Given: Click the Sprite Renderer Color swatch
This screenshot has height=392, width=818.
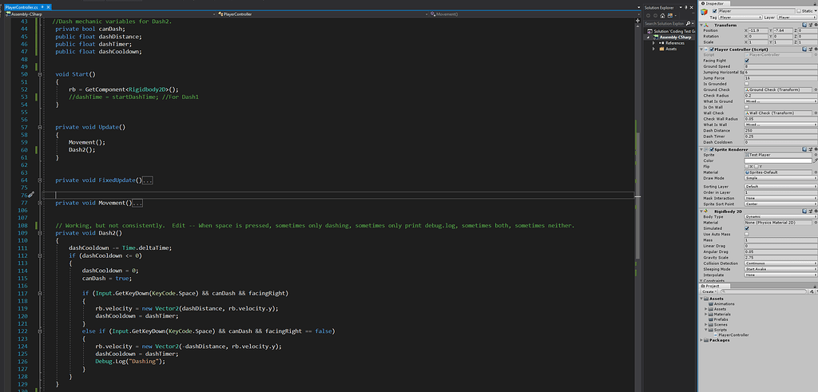Looking at the screenshot, I should click(x=776, y=160).
